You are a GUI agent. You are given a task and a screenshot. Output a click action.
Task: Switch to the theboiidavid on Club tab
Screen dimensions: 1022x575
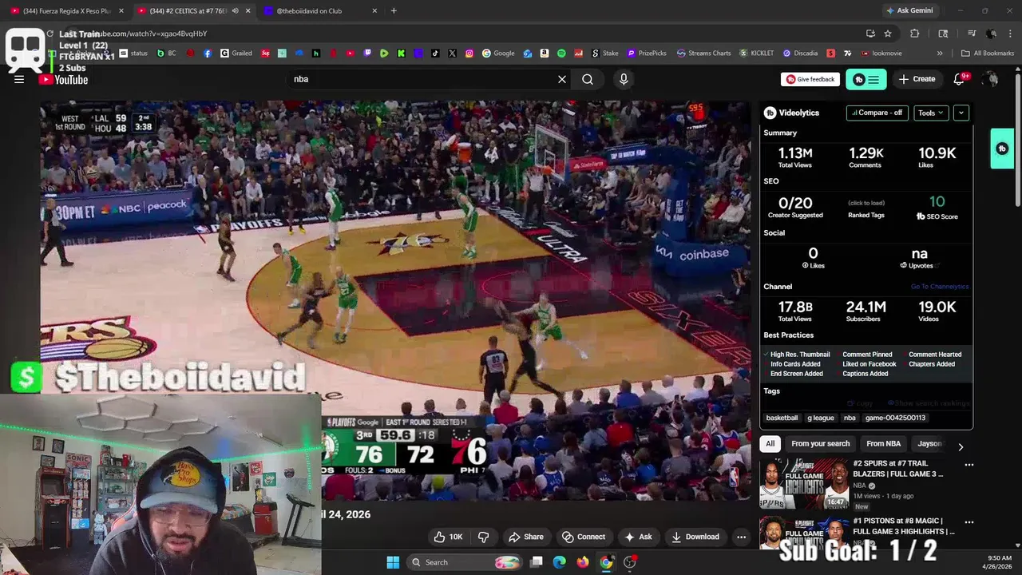coord(319,11)
